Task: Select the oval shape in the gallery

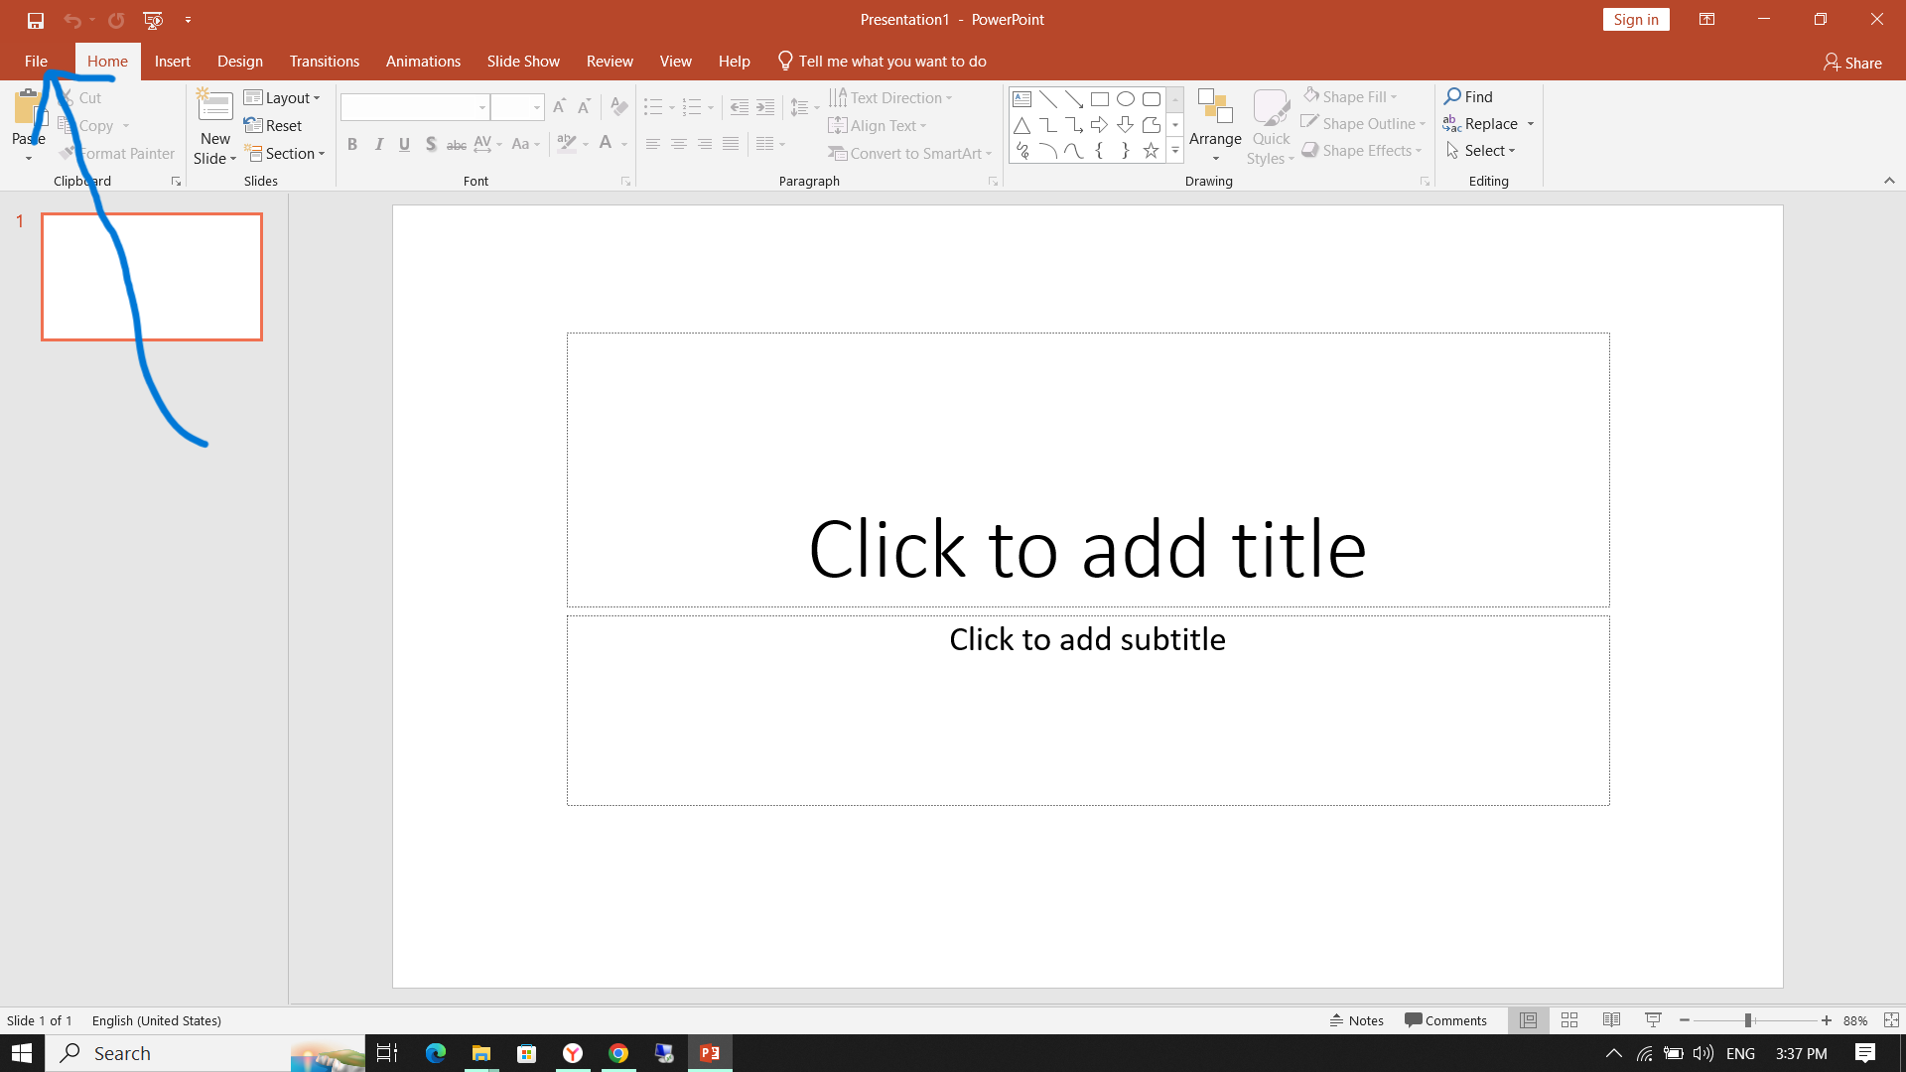Action: coord(1125,99)
